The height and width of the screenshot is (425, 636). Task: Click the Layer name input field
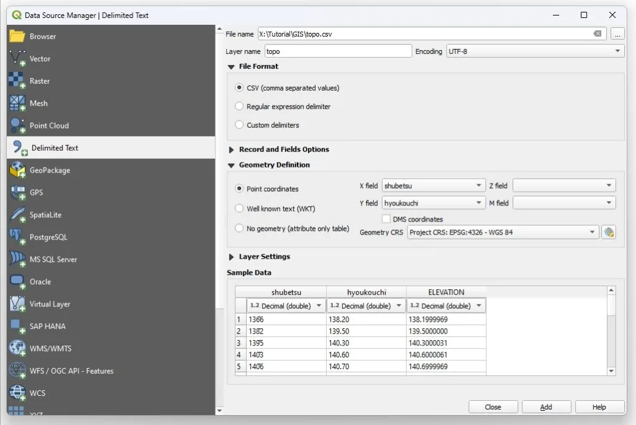(338, 51)
